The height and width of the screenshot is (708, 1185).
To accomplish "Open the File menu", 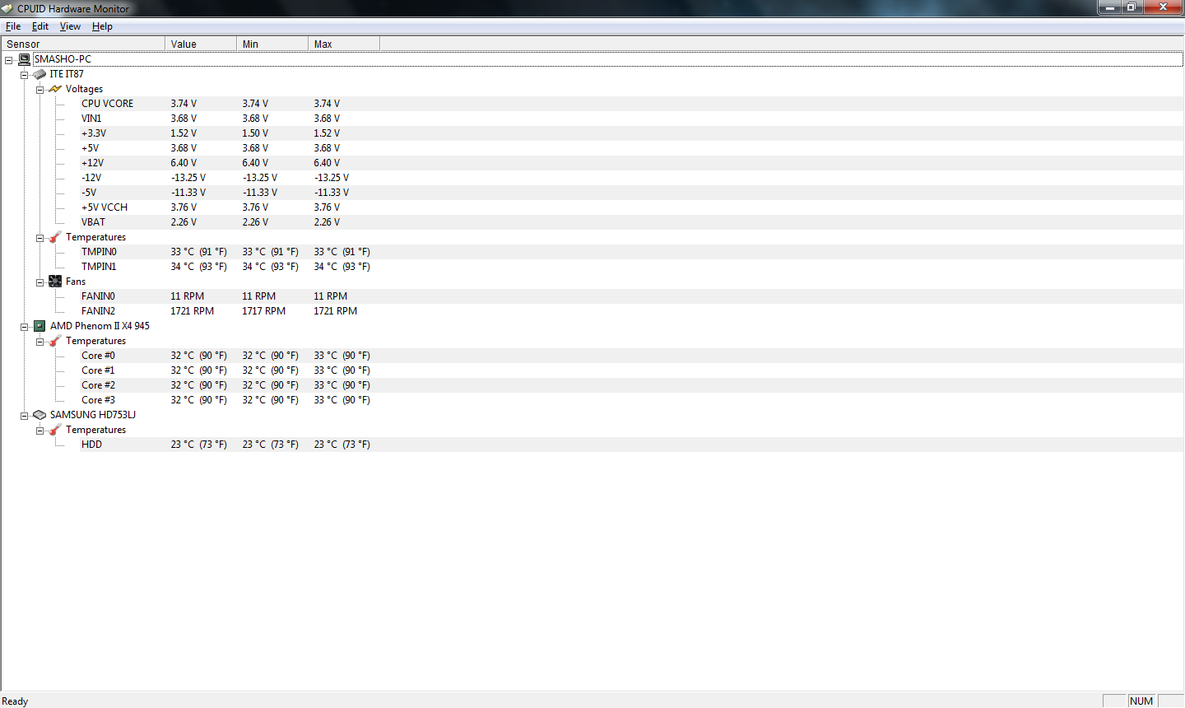I will pos(13,26).
